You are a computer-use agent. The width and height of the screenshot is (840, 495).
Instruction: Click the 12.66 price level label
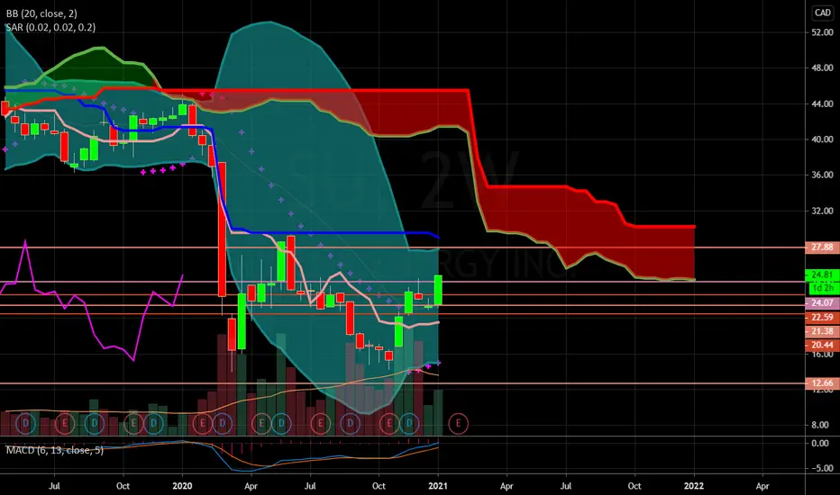click(x=822, y=383)
